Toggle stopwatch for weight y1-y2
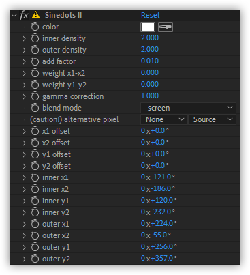This screenshot has height=275, width=250. click(x=35, y=85)
